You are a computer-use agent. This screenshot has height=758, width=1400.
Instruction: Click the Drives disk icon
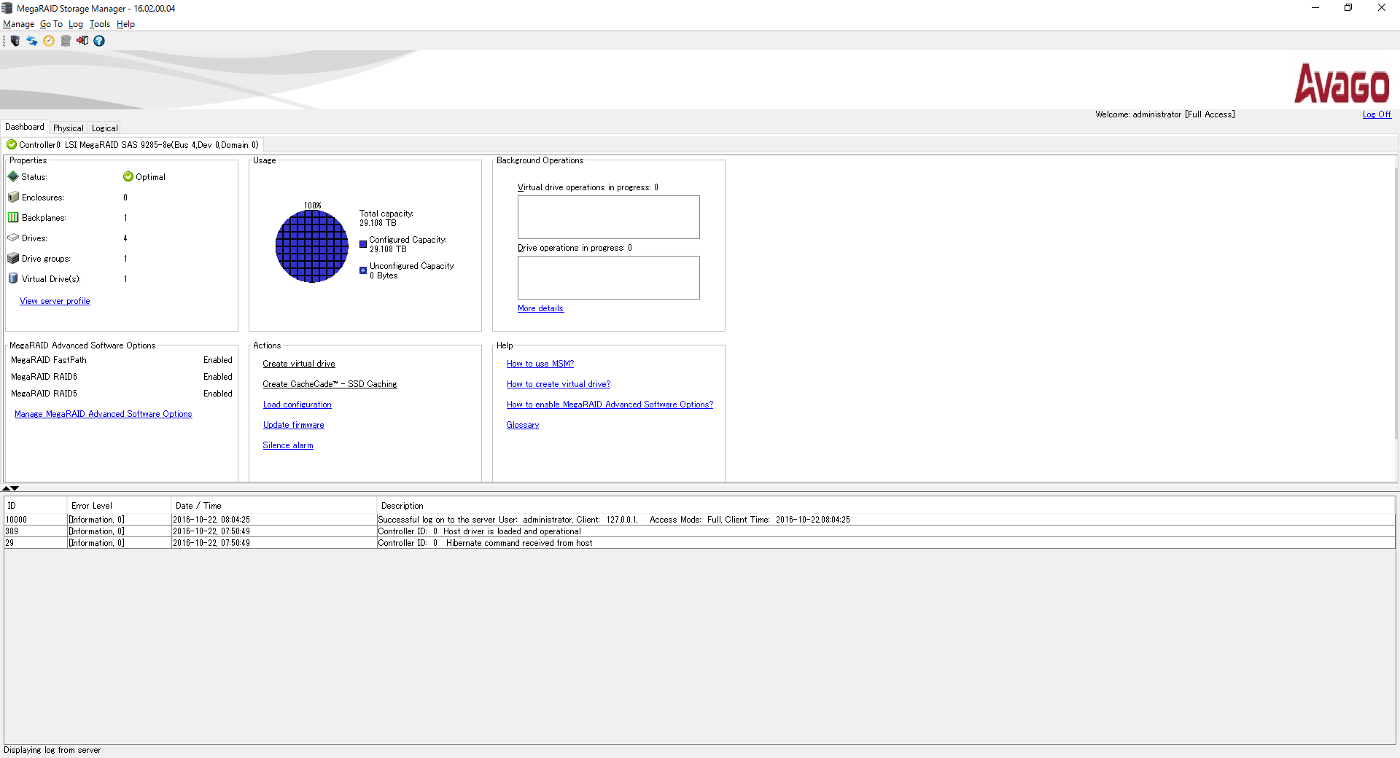tap(13, 238)
